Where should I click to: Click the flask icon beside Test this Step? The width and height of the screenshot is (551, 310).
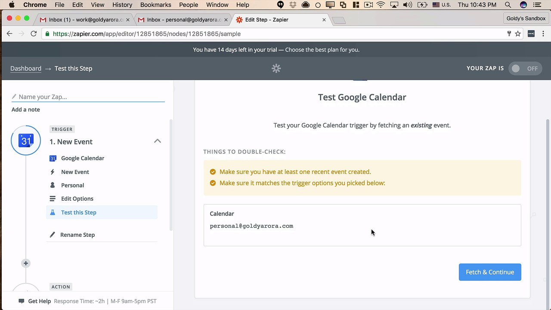(x=53, y=212)
